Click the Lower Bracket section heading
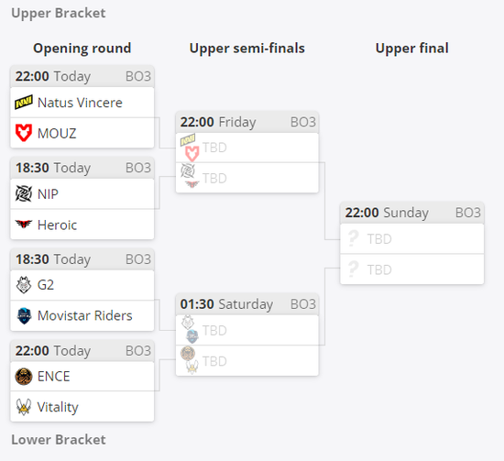The image size is (504, 461). [x=59, y=439]
